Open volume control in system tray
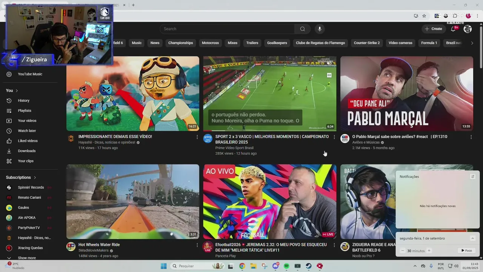Viewport: 483px width, 272px height. coord(456,266)
